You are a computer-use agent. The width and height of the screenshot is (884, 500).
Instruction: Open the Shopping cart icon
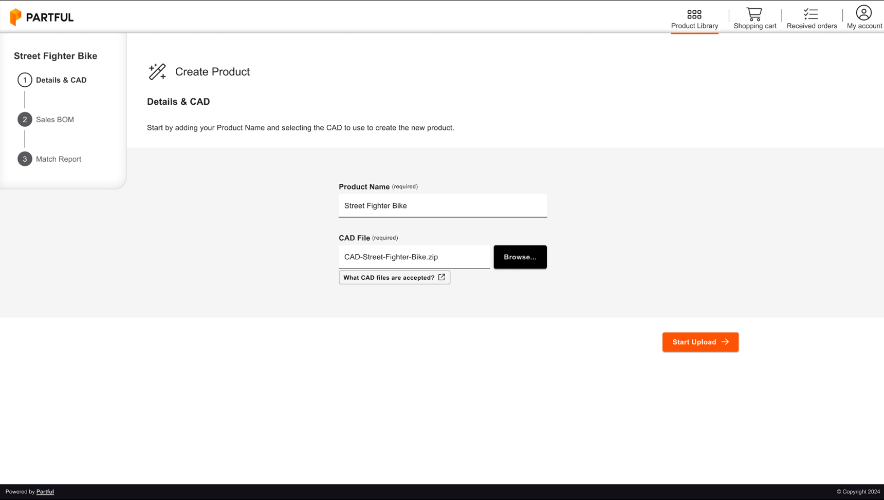(754, 14)
